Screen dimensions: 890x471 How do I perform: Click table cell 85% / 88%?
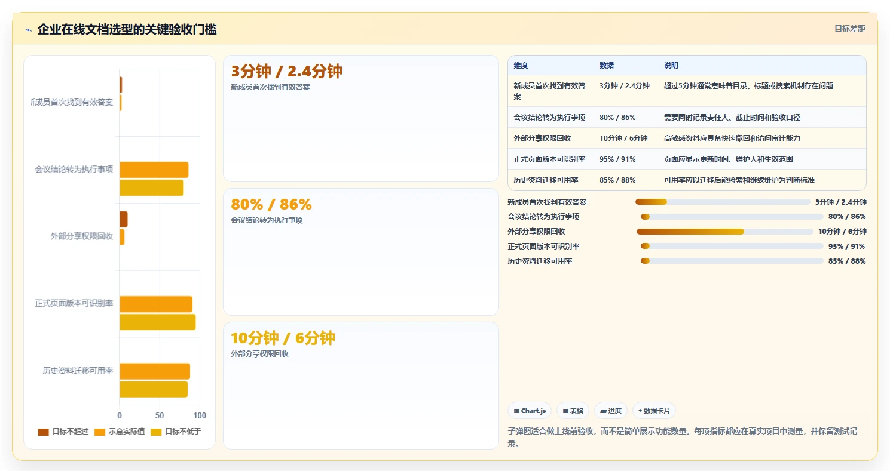617,180
